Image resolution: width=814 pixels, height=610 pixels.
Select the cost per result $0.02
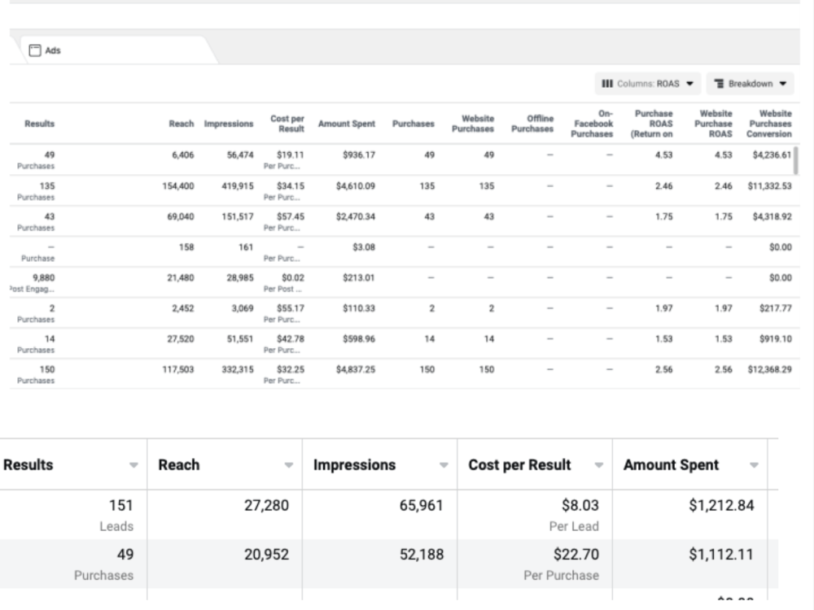coord(293,277)
